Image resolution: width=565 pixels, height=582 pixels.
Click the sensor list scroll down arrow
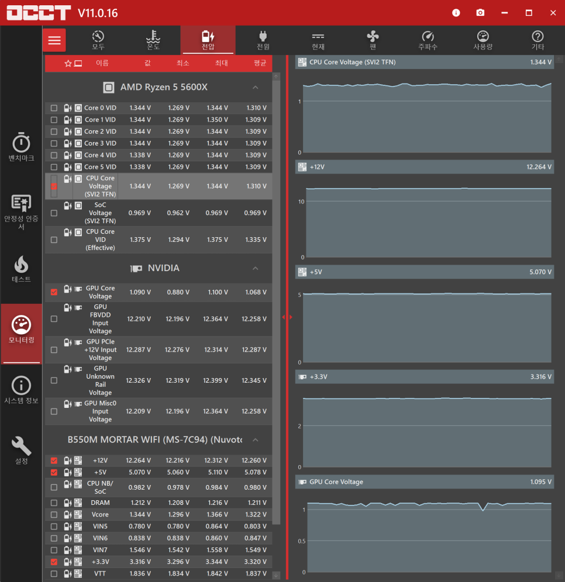276,576
